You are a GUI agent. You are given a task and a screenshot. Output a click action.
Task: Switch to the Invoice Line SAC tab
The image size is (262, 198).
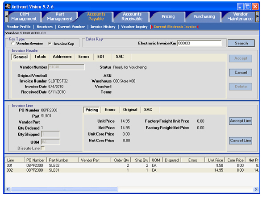pos(148,110)
